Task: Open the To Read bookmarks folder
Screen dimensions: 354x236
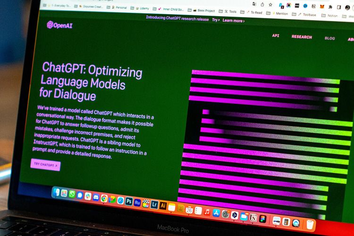Action: (x=251, y=12)
